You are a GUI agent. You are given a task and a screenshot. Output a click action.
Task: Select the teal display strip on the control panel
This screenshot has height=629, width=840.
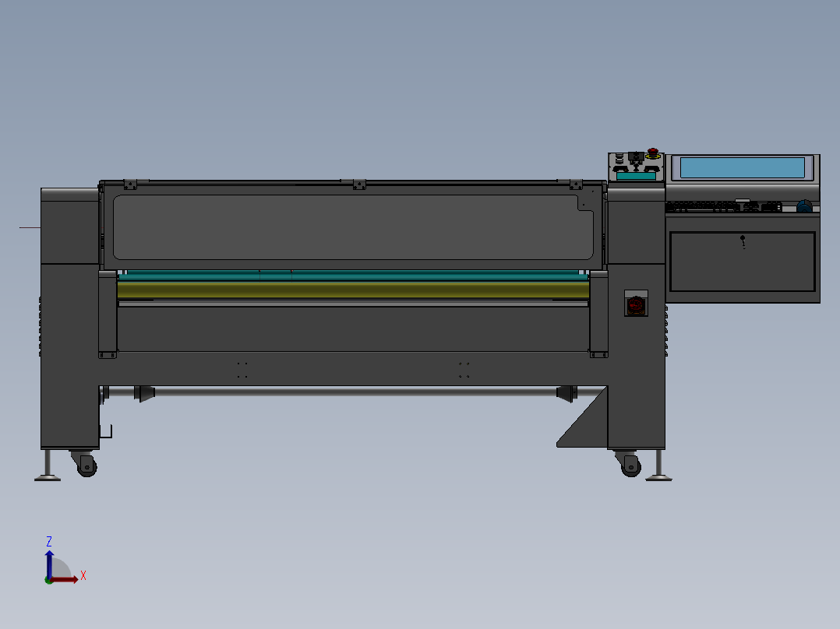click(x=636, y=176)
